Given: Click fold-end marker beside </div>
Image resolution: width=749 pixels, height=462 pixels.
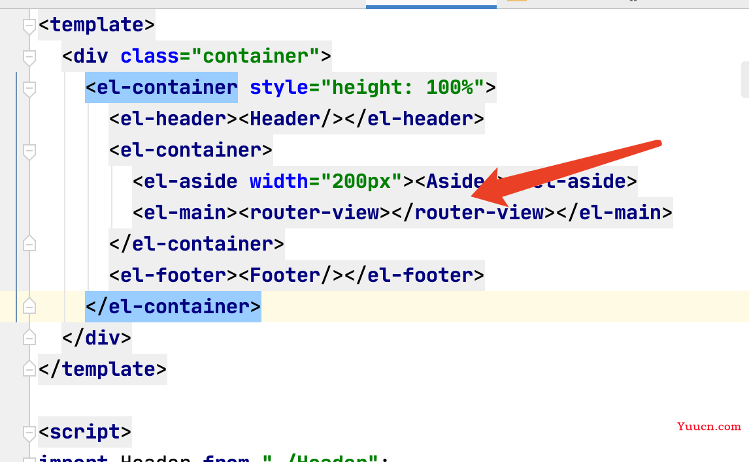Looking at the screenshot, I should [x=29, y=337].
